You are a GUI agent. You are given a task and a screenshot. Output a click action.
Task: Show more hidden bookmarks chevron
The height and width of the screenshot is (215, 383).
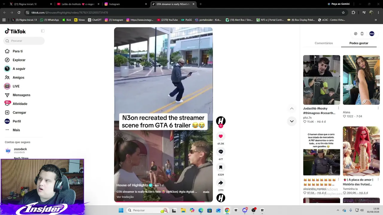(x=376, y=20)
